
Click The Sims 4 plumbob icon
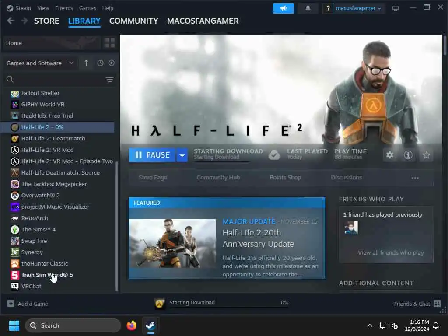pos(15,229)
